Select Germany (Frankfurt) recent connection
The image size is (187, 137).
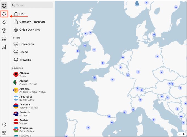(x=32, y=22)
